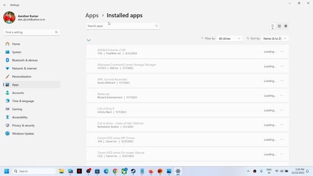Open Firefox from the taskbar

tap(151, 171)
